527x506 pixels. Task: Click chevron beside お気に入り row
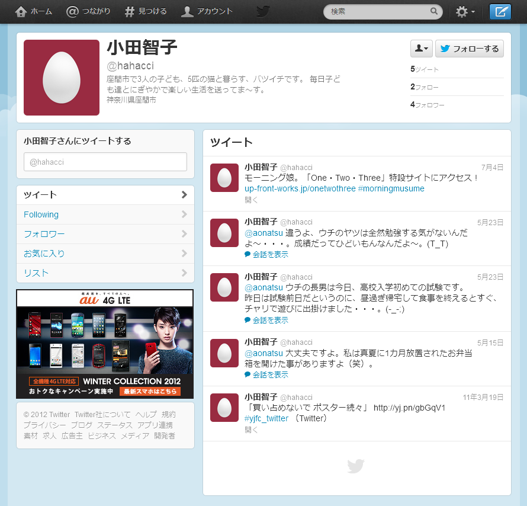click(184, 253)
